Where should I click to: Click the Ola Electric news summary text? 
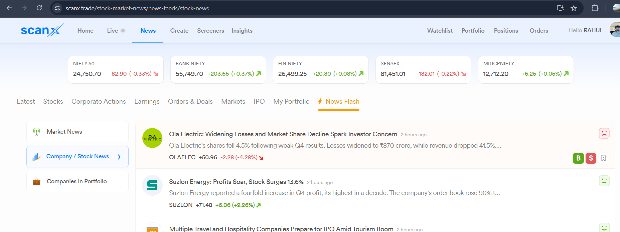click(x=335, y=145)
